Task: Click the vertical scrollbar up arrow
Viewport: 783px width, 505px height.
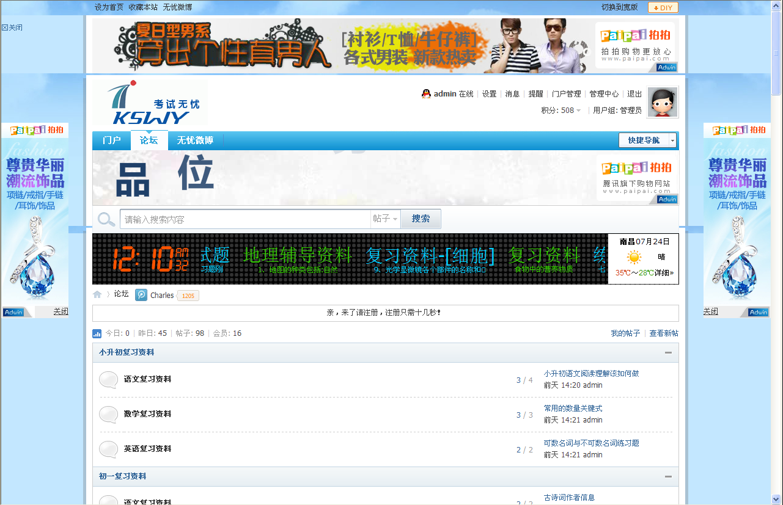Action: [776, 5]
